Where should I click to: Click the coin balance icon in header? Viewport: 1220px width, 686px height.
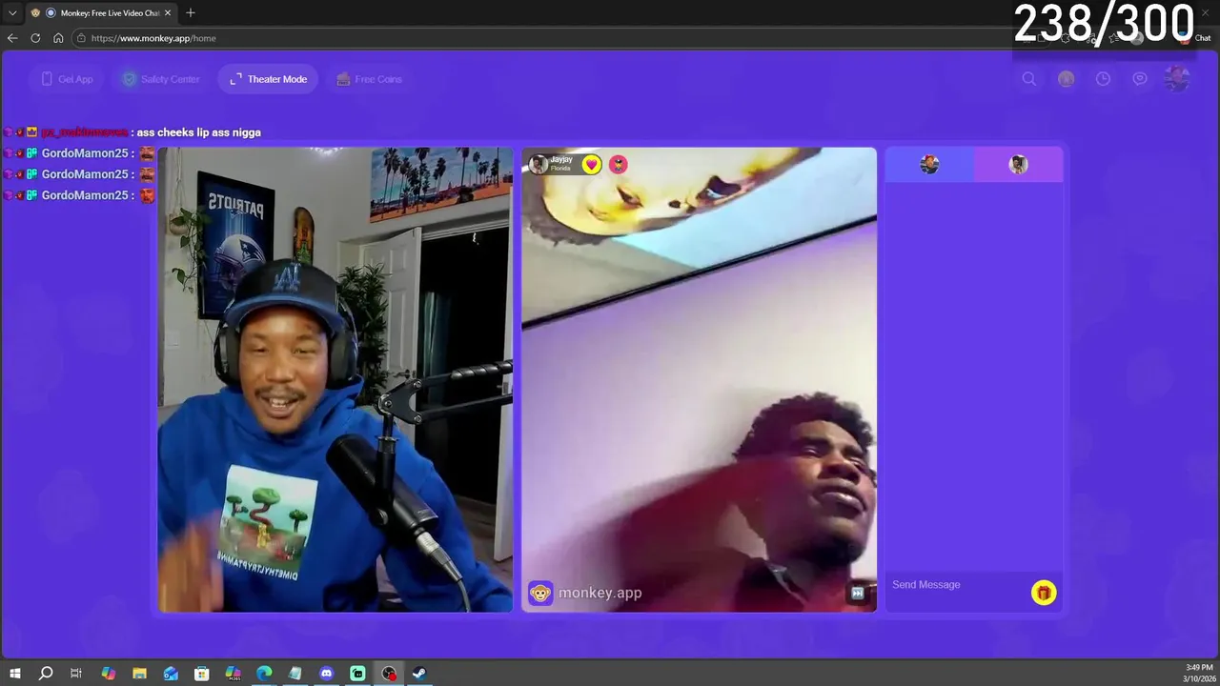[1066, 79]
